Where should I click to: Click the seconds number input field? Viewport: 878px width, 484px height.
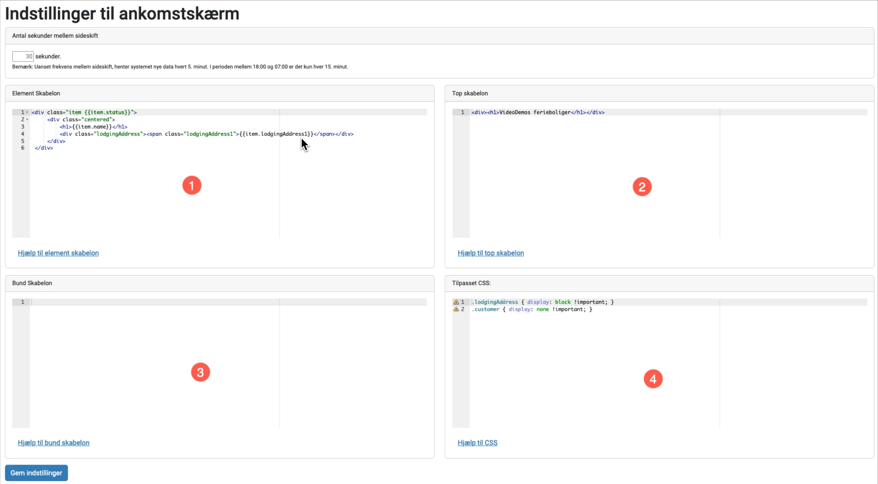click(23, 57)
